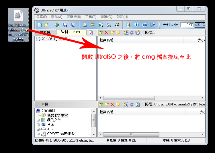The height and width of the screenshot is (153, 215).
Task: Go up a folder in local pane toolbar
Action: [x=101, y=104]
